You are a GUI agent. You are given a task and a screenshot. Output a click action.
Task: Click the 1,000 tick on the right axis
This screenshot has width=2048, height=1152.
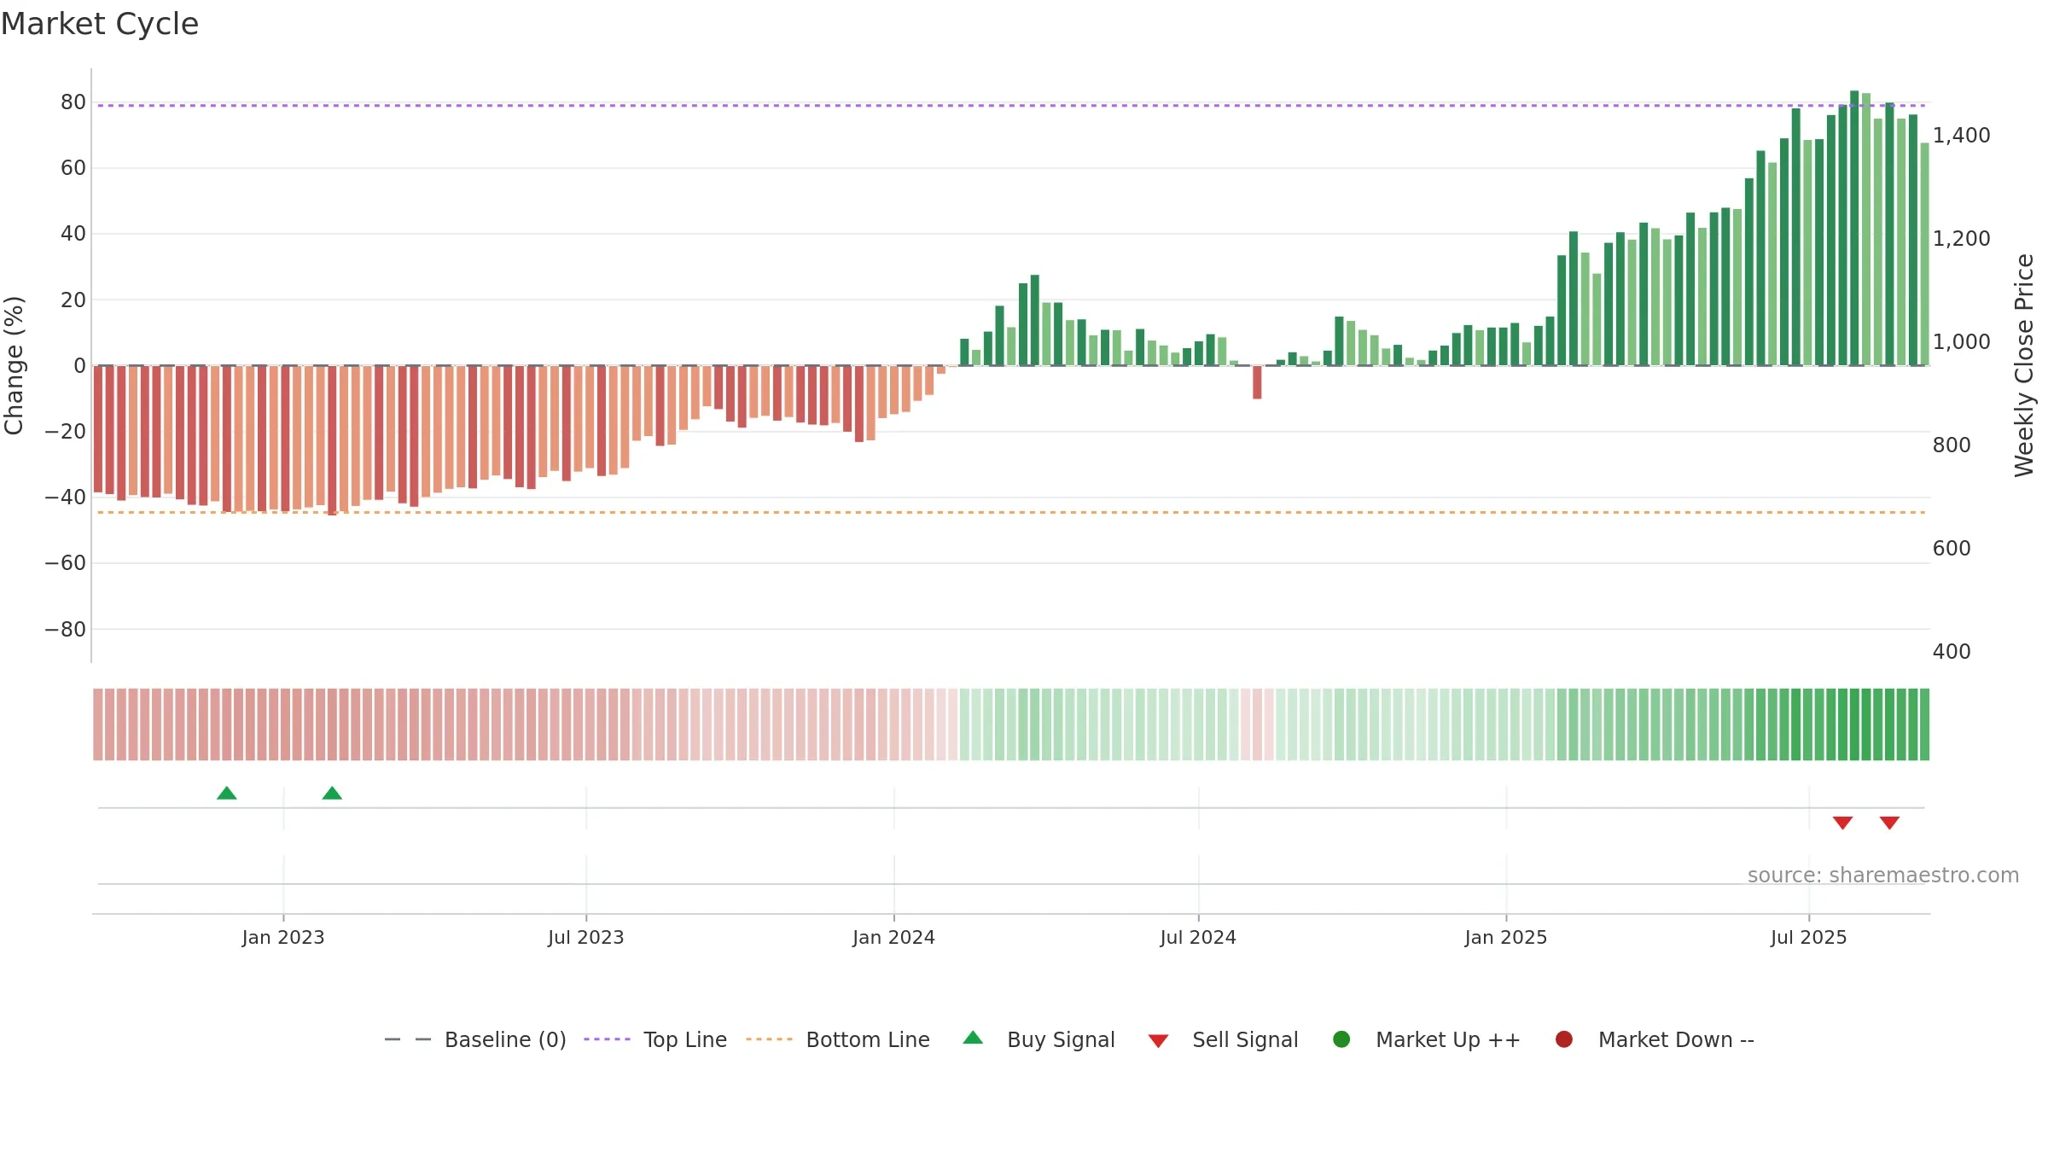coord(1962,342)
